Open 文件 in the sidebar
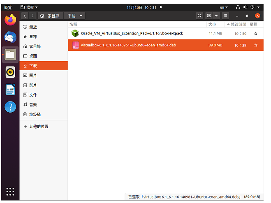The height and width of the screenshot is (203, 271). (x=44, y=95)
